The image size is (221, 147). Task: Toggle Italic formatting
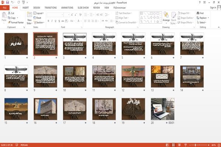(x=52, y=21)
